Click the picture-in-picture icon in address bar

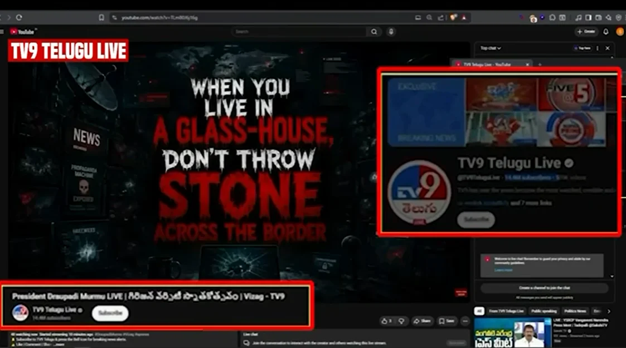[x=418, y=18]
